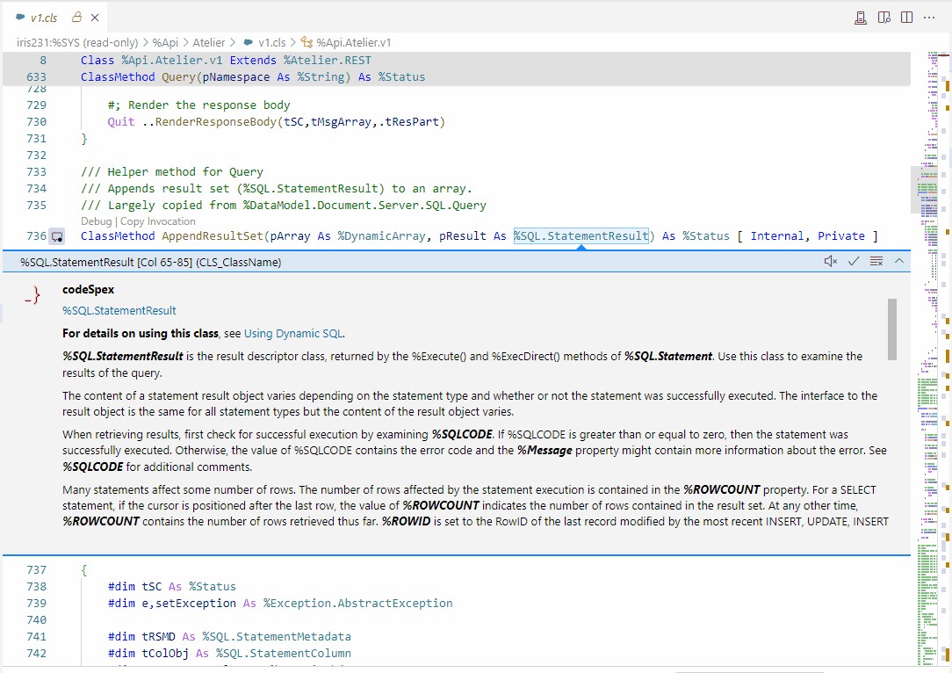The width and height of the screenshot is (952, 673).
Task: Resolve the comment with the checkmark icon
Action: (x=853, y=261)
